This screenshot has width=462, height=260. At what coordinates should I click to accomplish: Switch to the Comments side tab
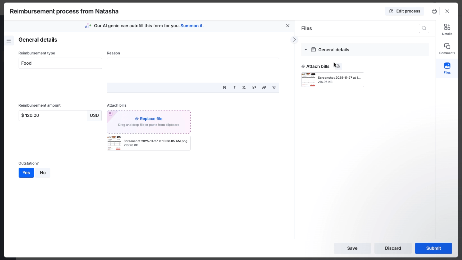click(447, 49)
